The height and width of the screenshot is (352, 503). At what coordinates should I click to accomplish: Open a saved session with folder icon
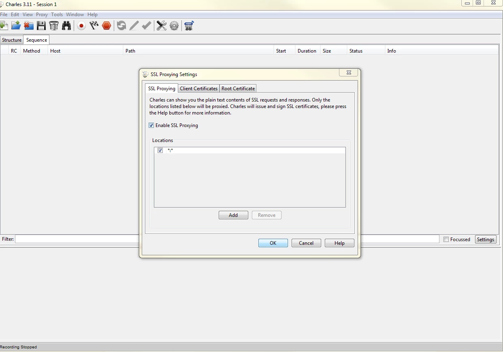coord(16,26)
